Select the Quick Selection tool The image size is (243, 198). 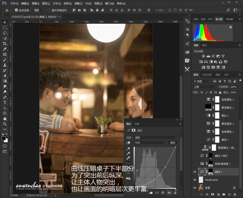click(5, 38)
